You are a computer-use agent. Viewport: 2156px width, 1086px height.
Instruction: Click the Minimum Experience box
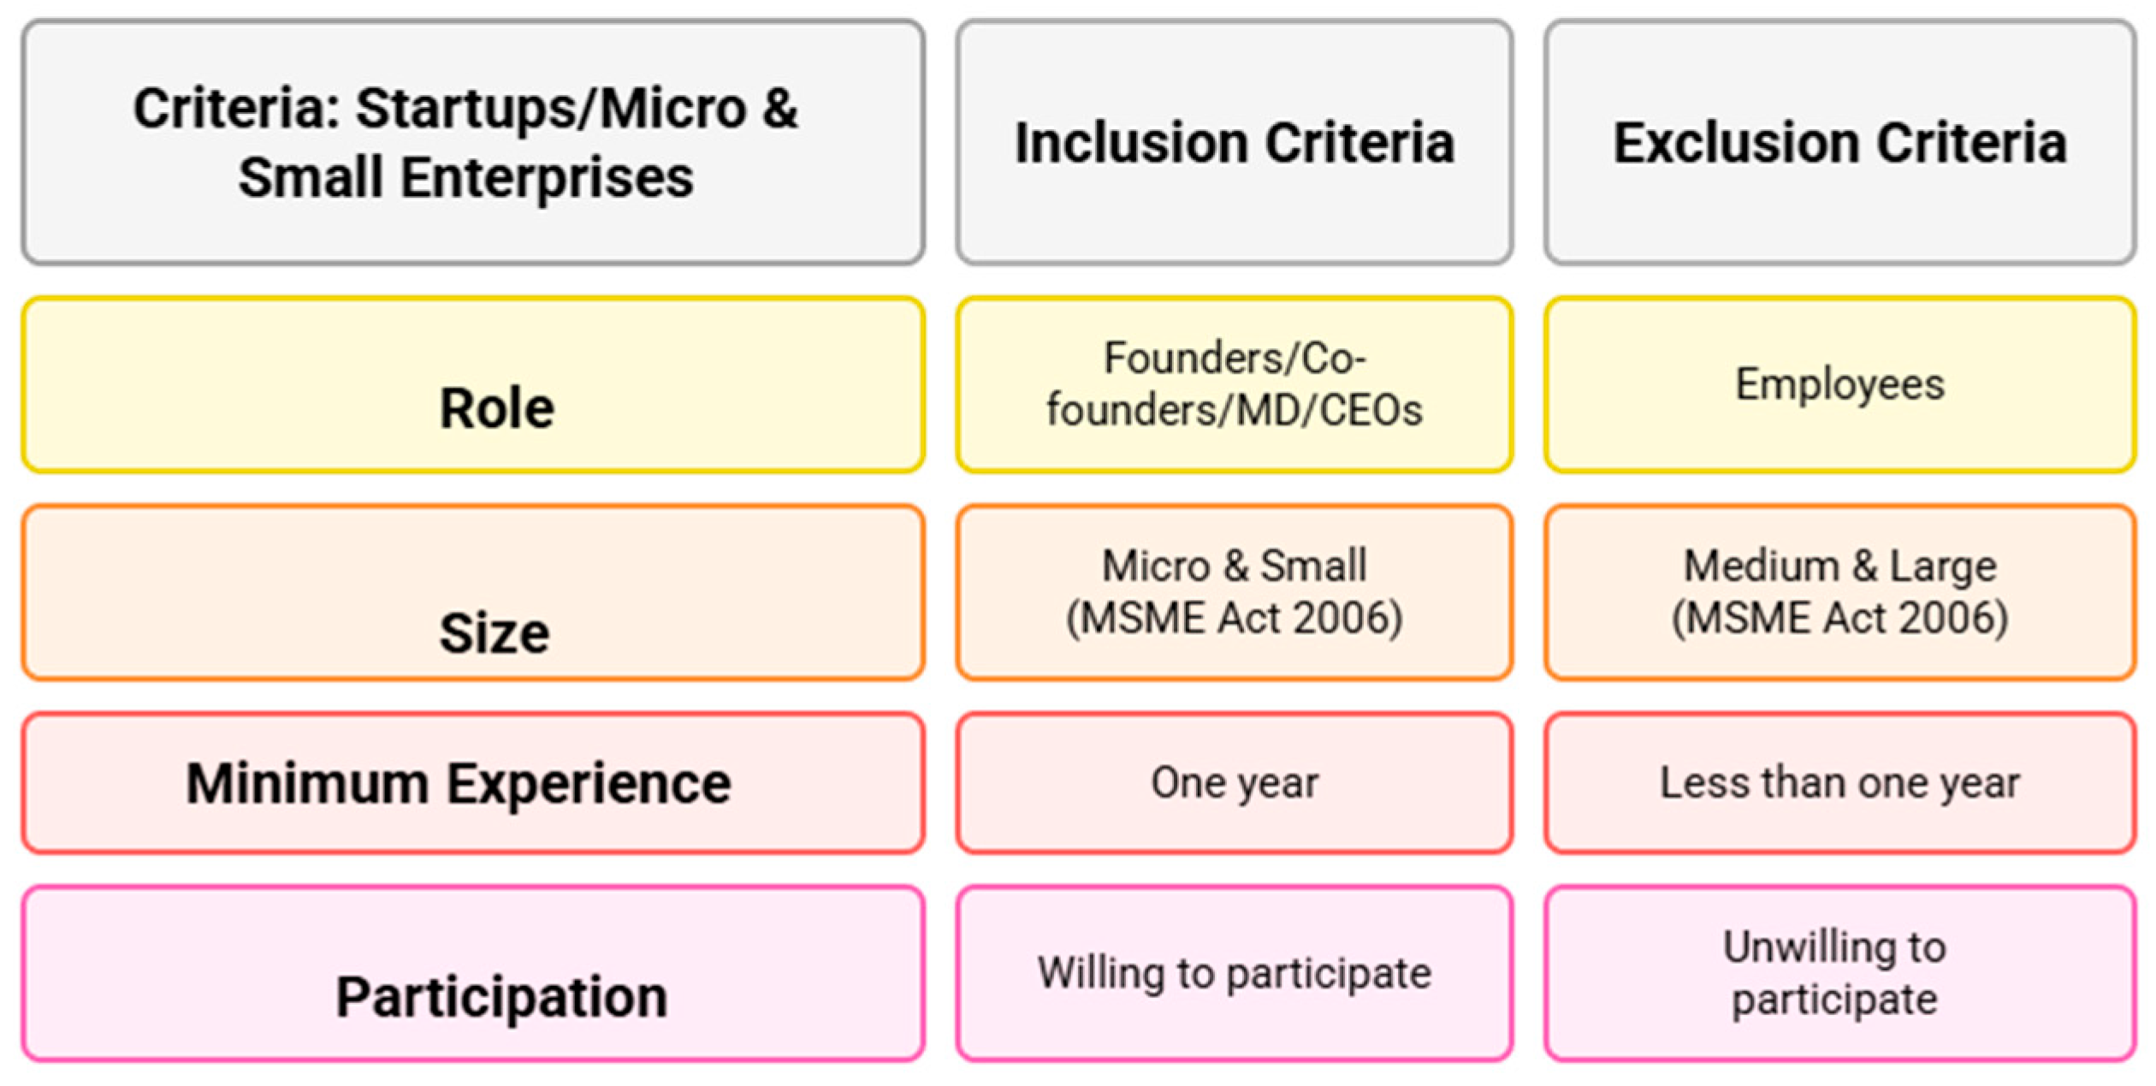click(473, 783)
